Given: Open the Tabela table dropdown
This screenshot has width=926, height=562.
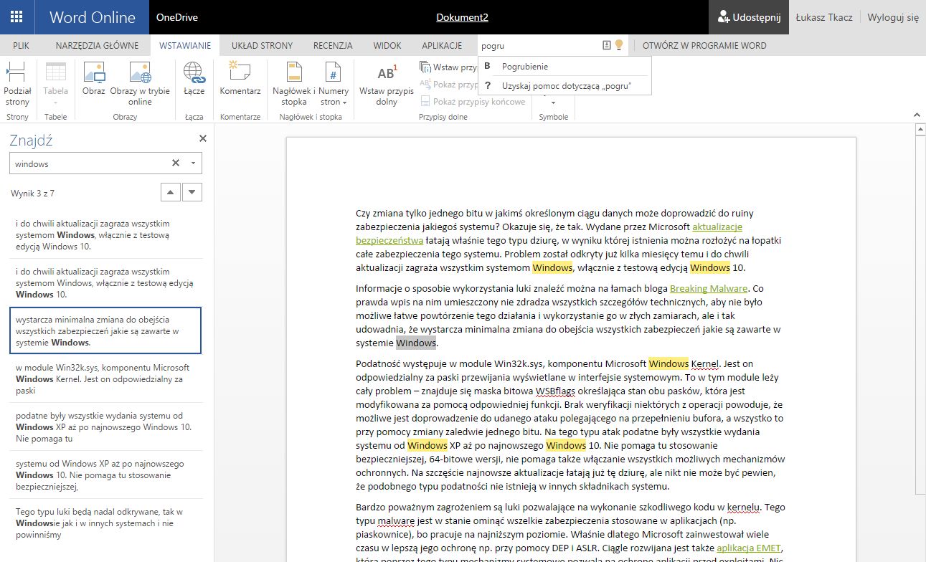Looking at the screenshot, I should click(x=56, y=84).
